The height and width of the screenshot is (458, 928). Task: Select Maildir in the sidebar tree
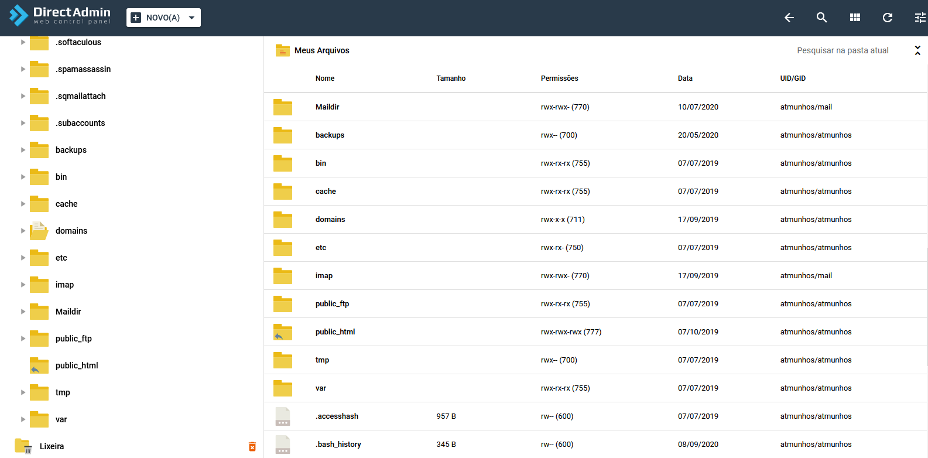pyautogui.click(x=68, y=312)
